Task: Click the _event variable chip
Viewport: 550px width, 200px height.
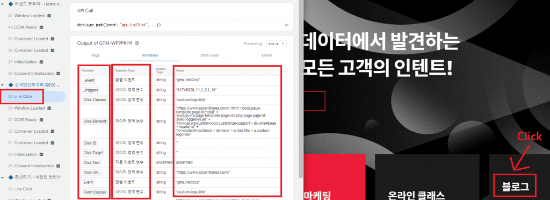Action: (89, 80)
